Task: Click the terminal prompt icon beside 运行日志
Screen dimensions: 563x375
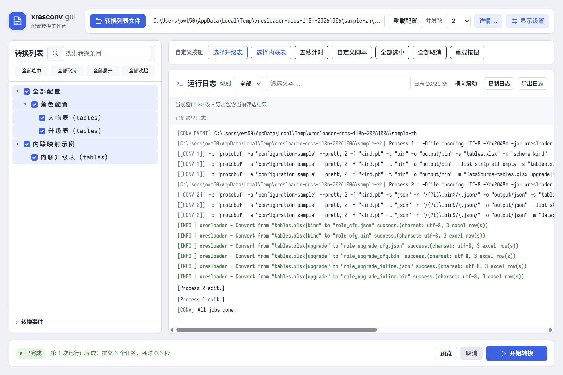Action: point(179,83)
